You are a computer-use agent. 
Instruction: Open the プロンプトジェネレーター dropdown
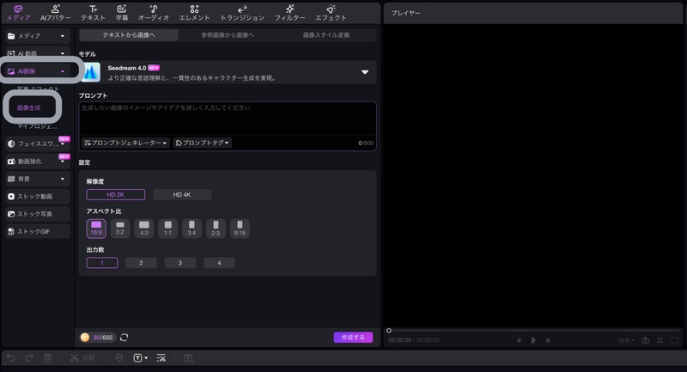125,143
